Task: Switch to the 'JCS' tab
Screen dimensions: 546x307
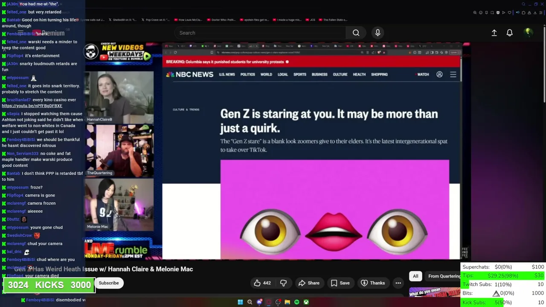Action: point(311,20)
